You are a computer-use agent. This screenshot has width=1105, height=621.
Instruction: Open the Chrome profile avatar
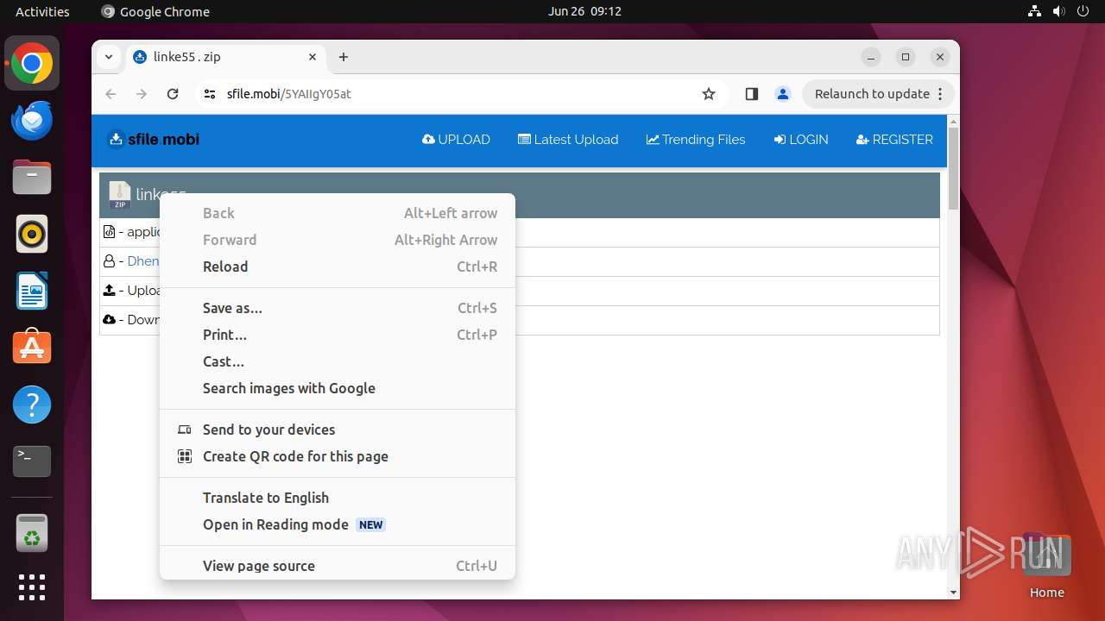point(783,94)
